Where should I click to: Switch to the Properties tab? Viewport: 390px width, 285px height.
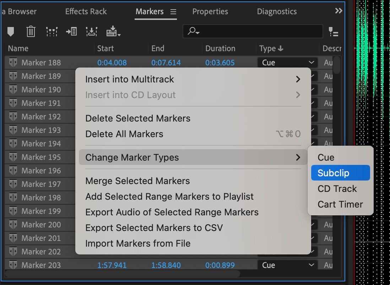coord(210,11)
